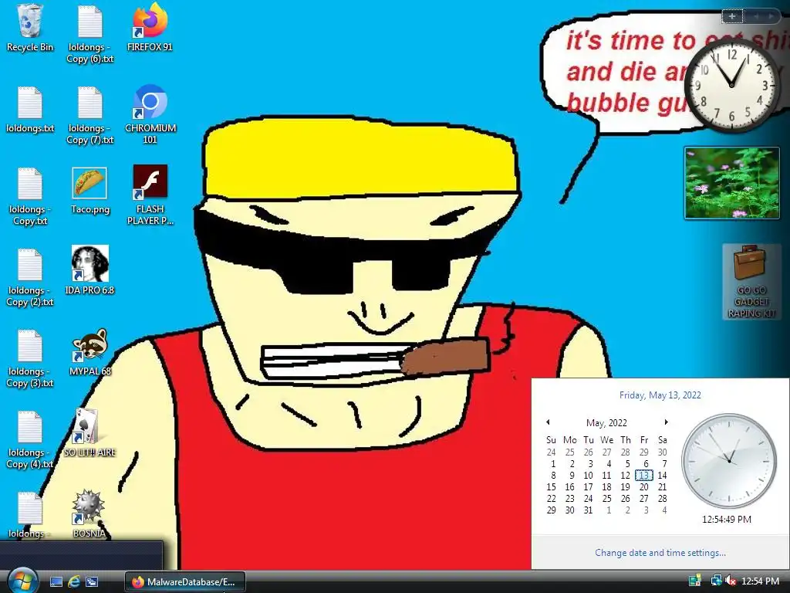This screenshot has height=593, width=790.
Task: Select the loldongs - Copy (6).txt file
Action: 89,34
